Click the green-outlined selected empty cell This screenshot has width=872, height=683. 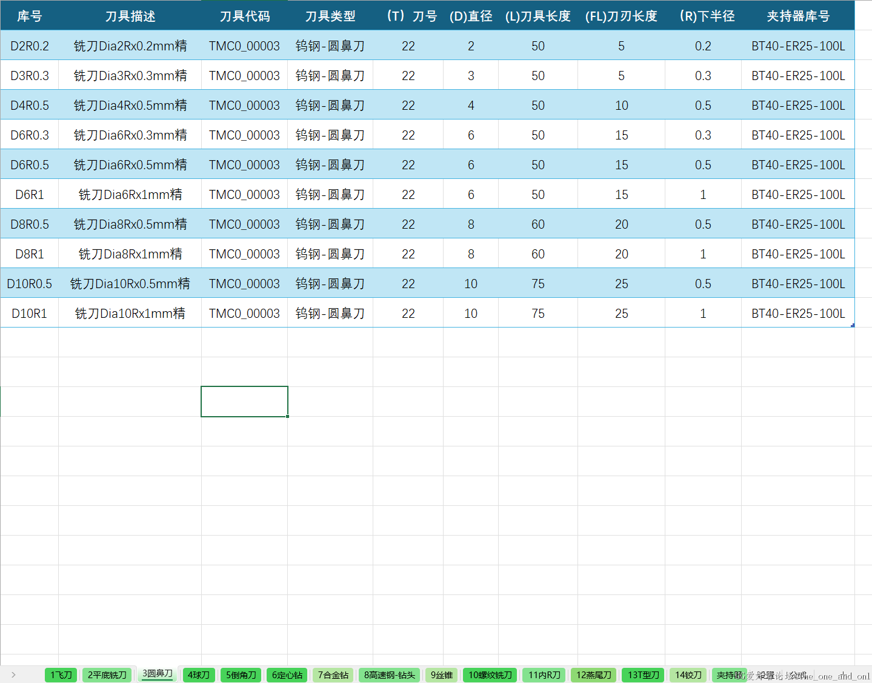pyautogui.click(x=245, y=402)
